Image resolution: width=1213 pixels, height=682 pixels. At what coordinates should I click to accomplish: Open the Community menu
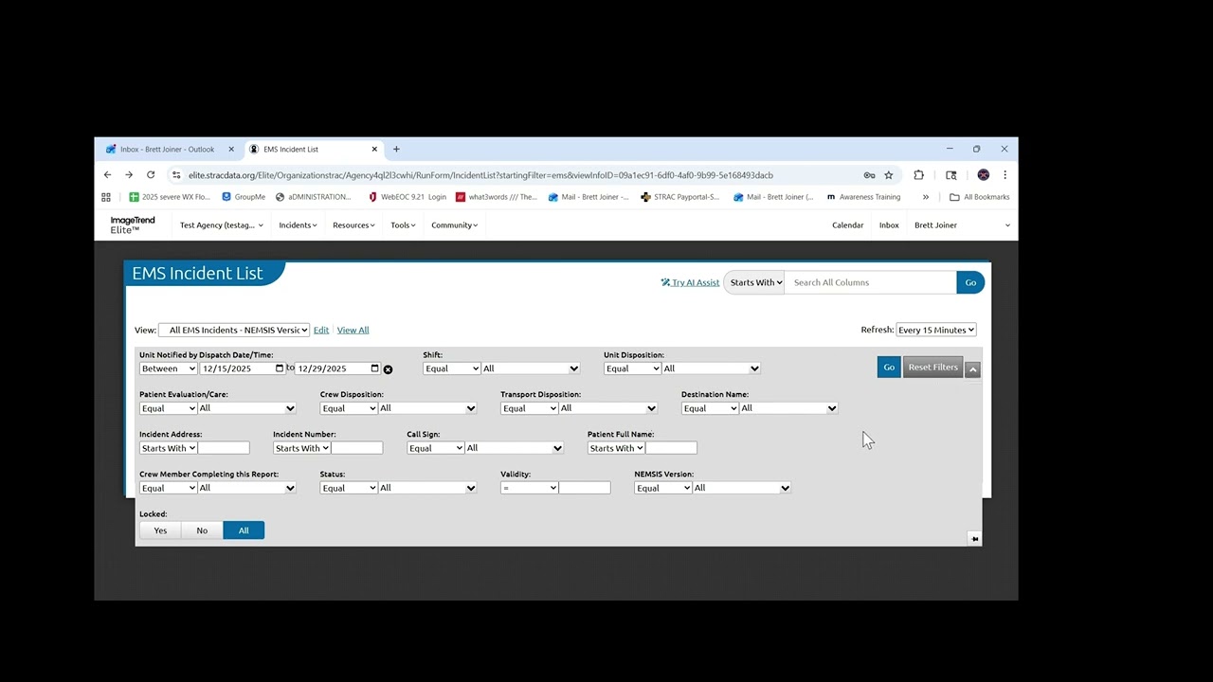point(454,225)
